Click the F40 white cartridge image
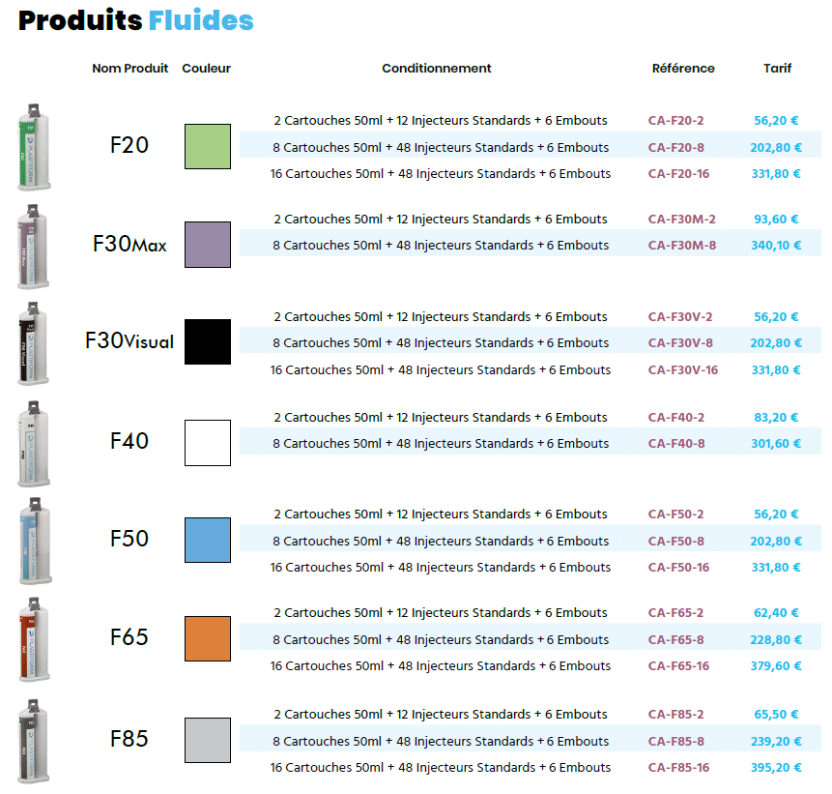 click(x=34, y=444)
